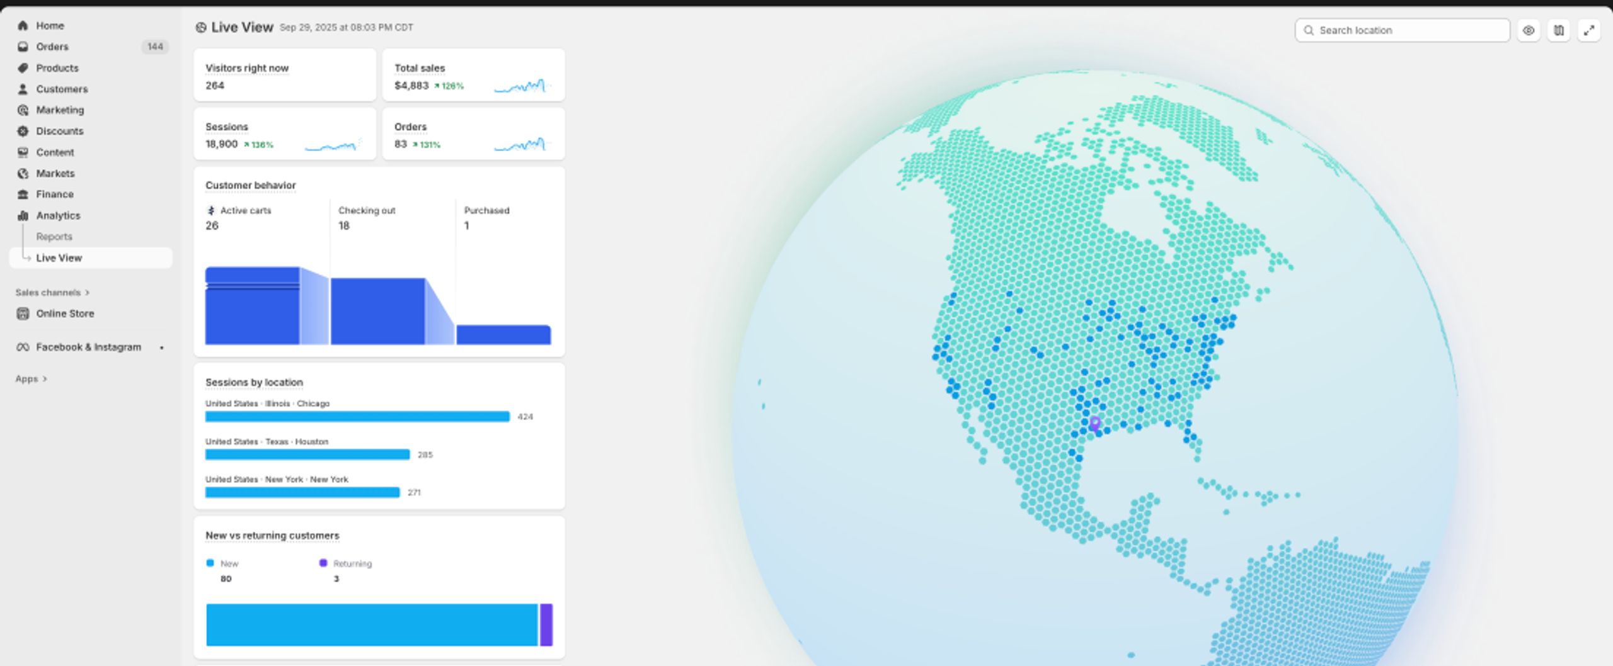
Task: Expand the Apps section chevron
Action: pyautogui.click(x=45, y=379)
